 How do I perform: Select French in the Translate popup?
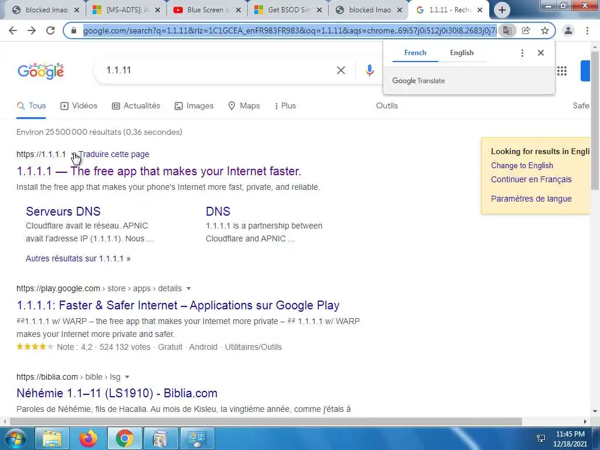tap(415, 53)
